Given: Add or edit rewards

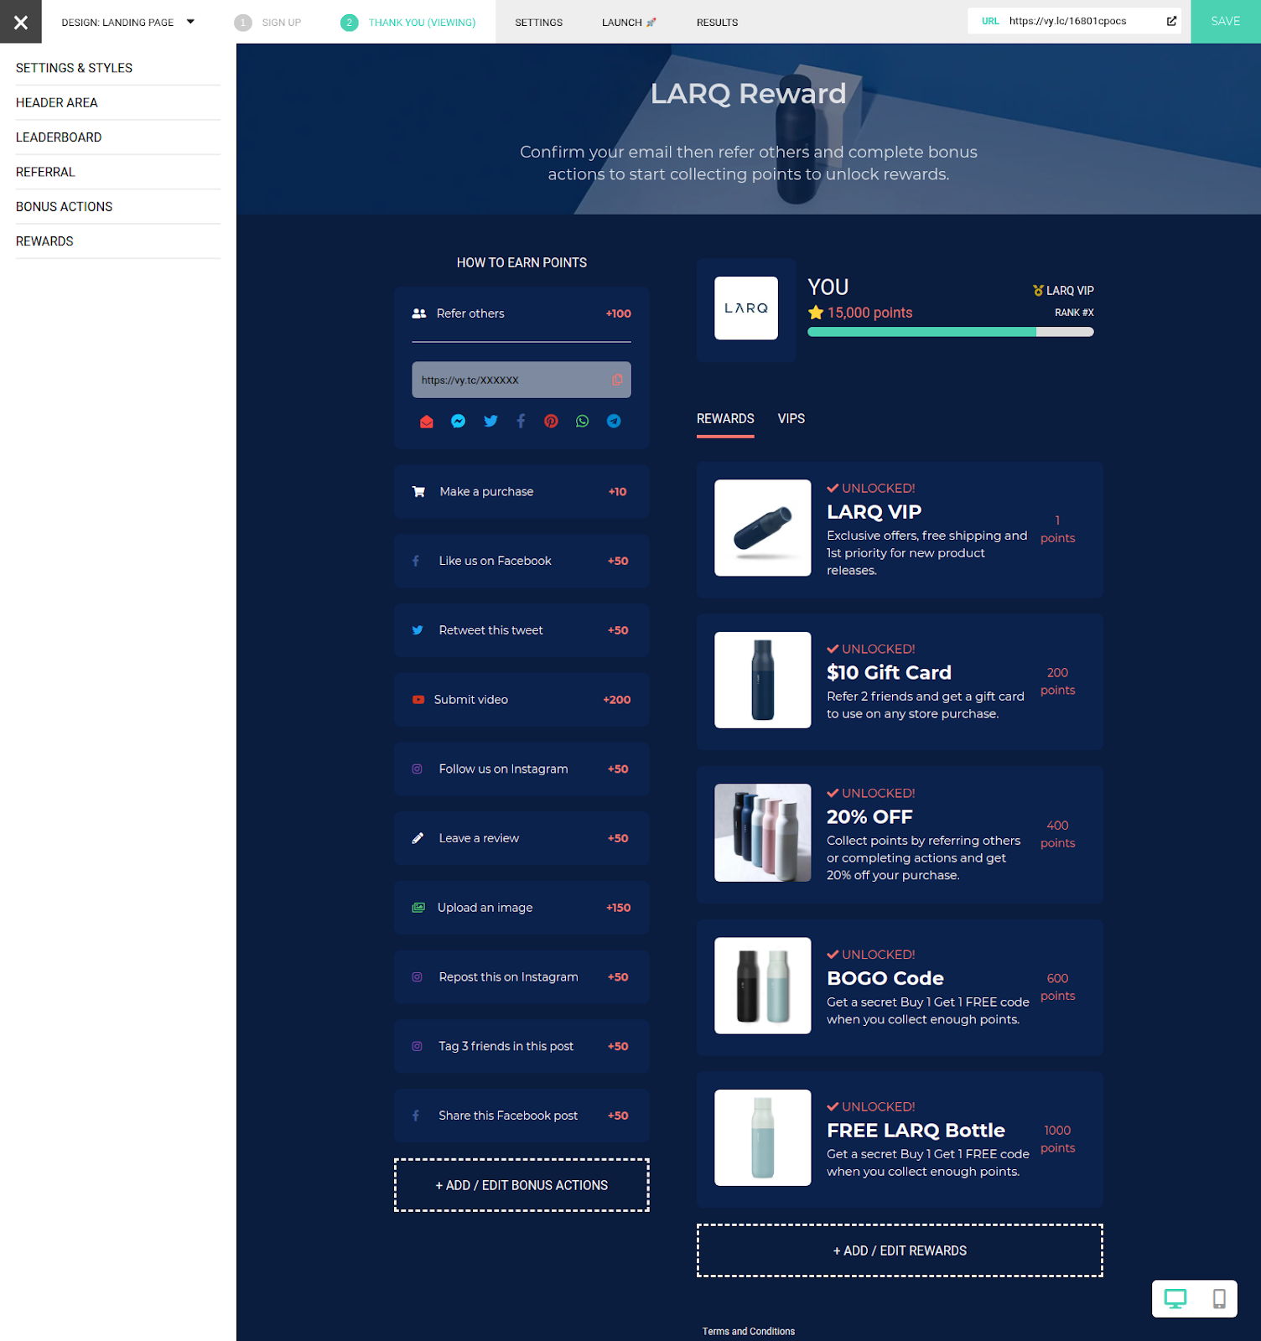Looking at the screenshot, I should pos(900,1250).
